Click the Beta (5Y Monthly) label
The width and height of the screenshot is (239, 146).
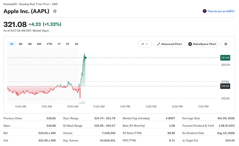tap(134, 126)
